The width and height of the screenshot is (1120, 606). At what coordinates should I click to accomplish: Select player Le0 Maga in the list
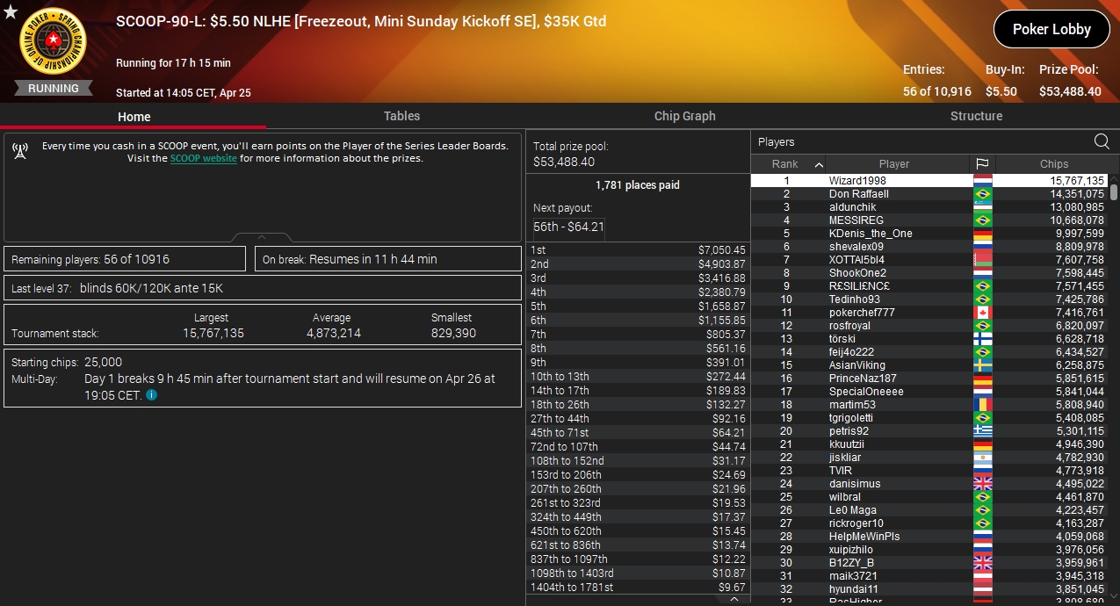click(929, 510)
